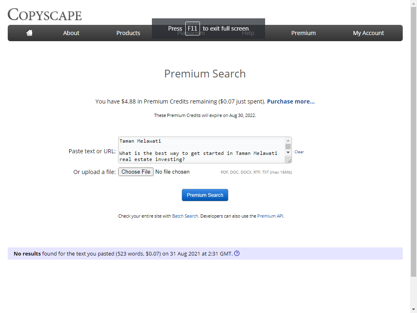Clear the pasted text via Clear link
Viewport: 417px width, 313px height.
[299, 152]
